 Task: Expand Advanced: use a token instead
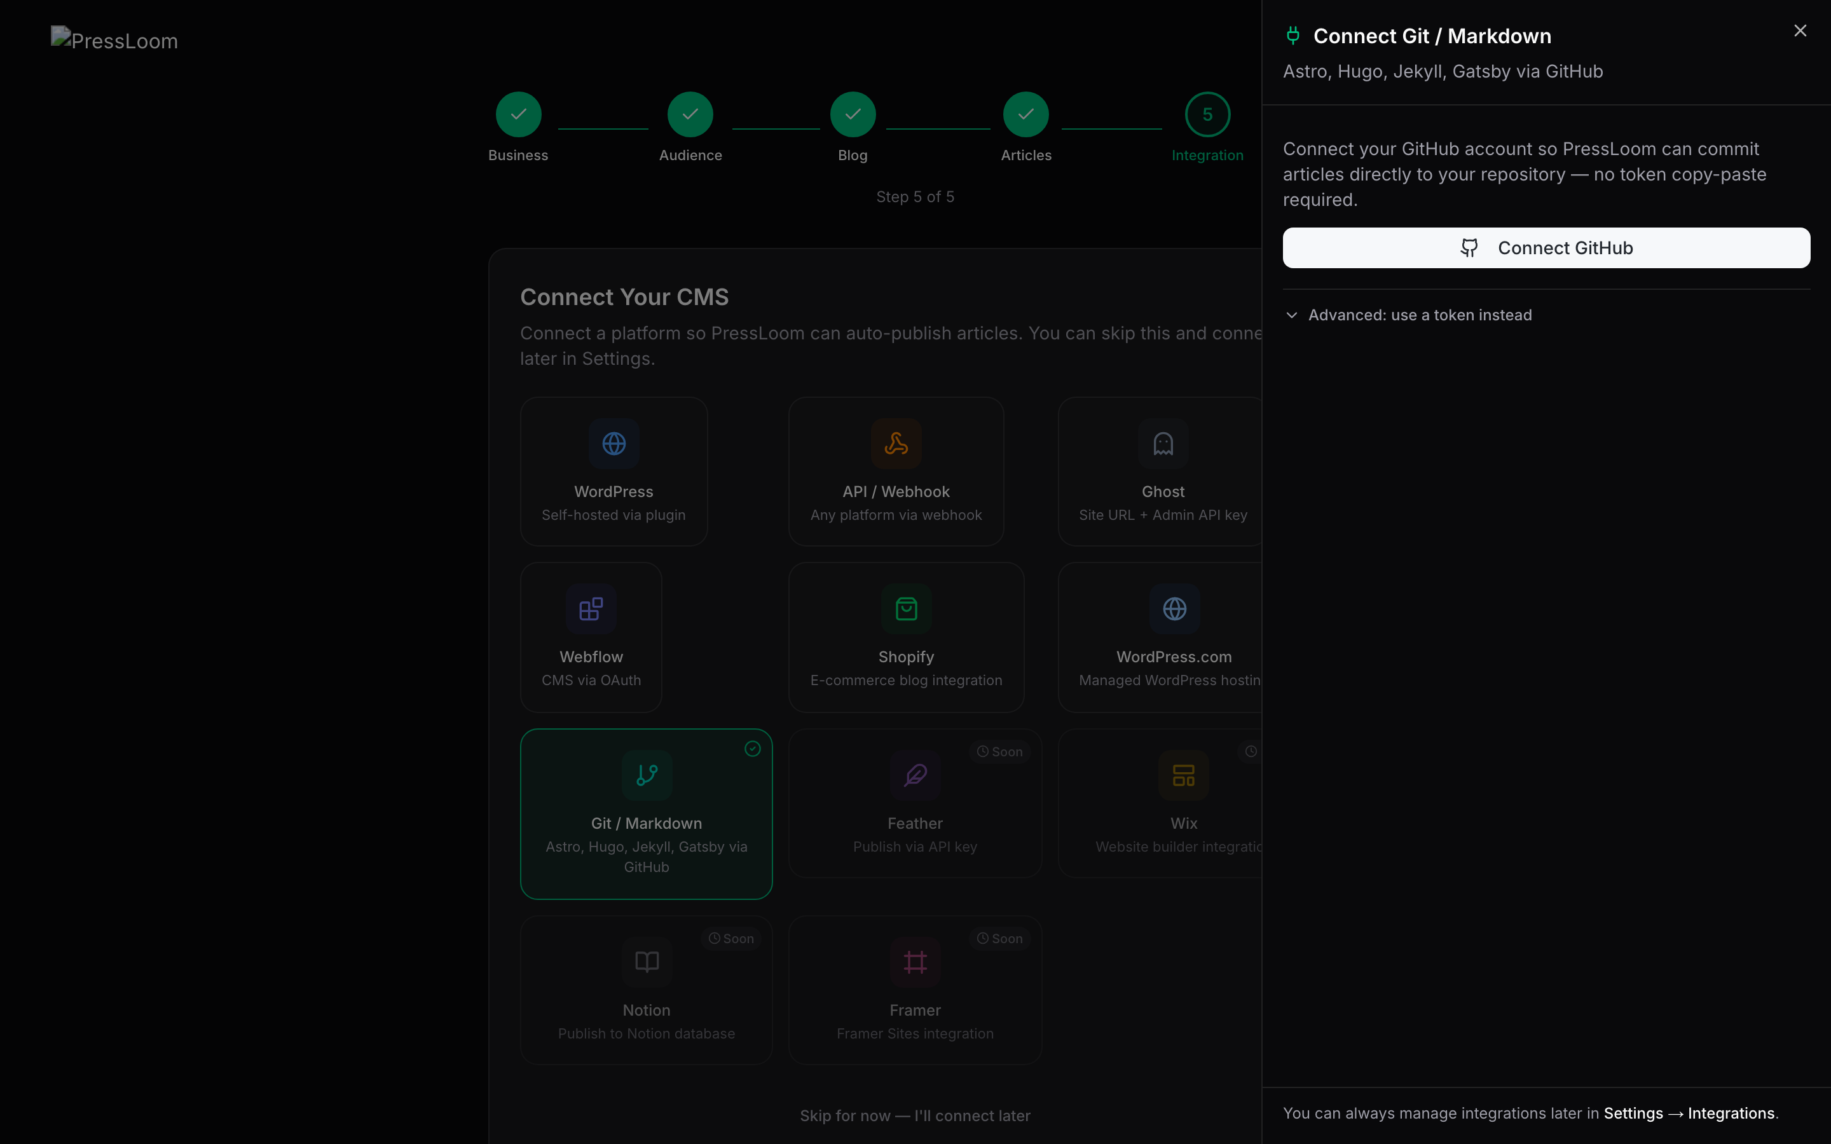pyautogui.click(x=1408, y=315)
